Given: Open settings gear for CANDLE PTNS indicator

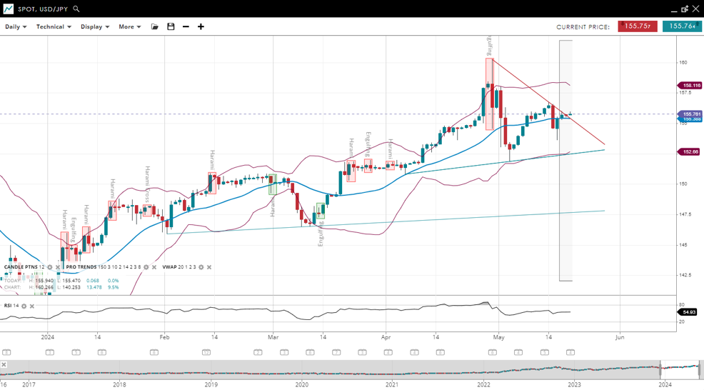Looking at the screenshot, I should [x=50, y=267].
